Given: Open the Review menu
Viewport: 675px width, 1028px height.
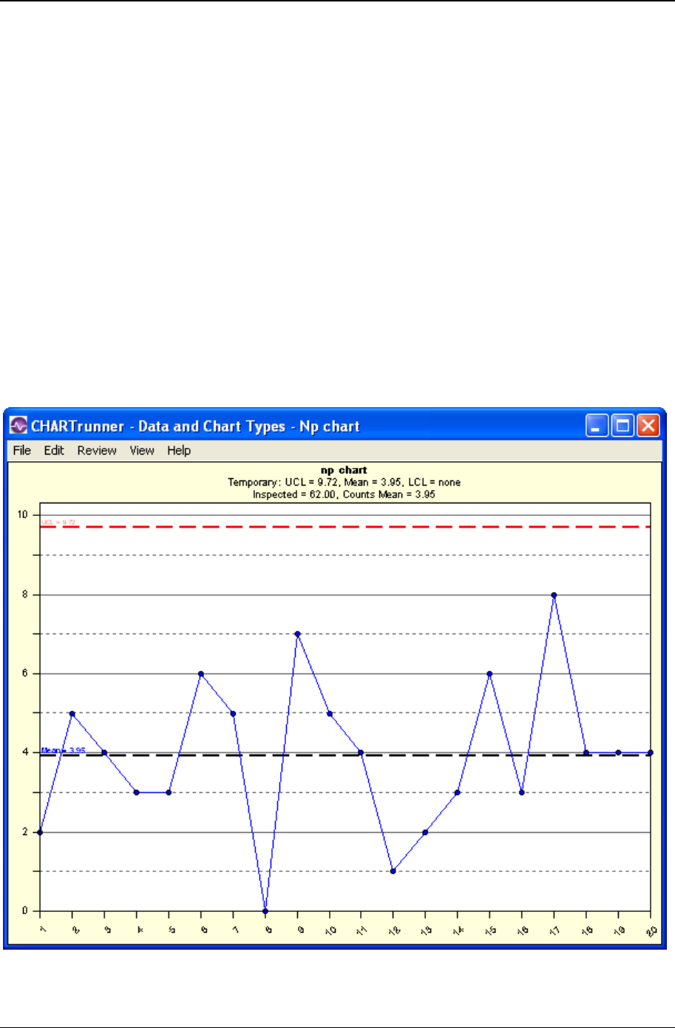Looking at the screenshot, I should click(97, 450).
